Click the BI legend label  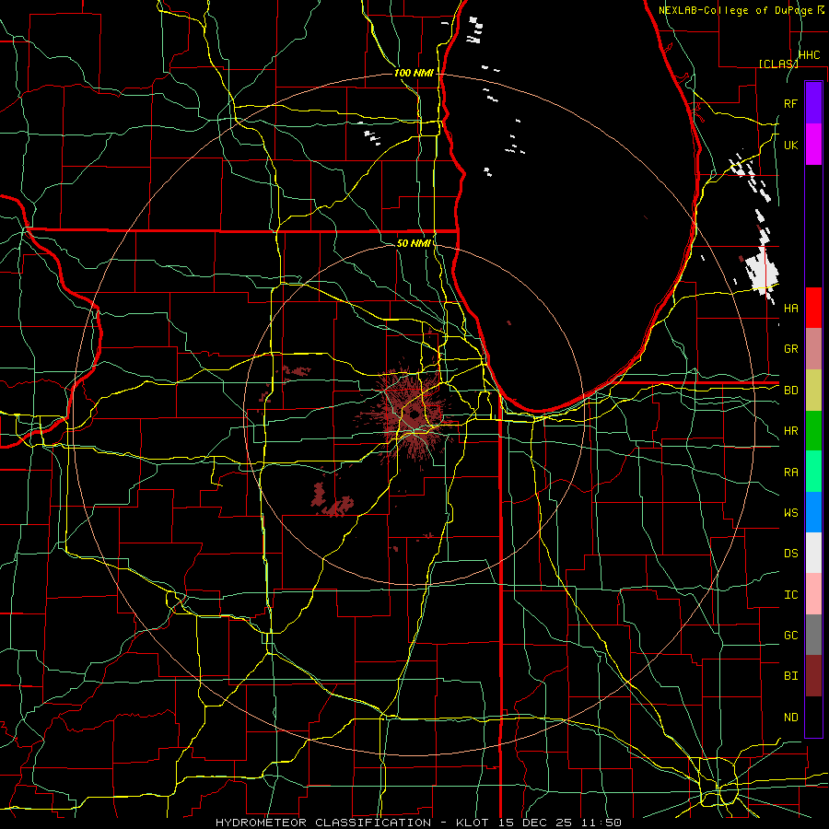coord(790,676)
